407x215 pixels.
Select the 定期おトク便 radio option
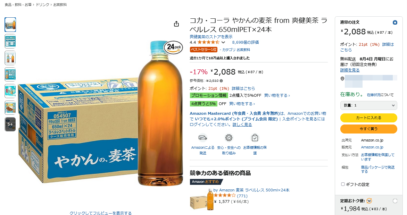(x=395, y=201)
